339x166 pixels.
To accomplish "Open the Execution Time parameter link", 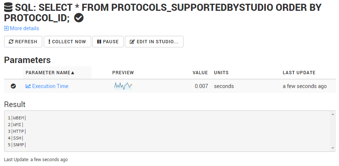I will coord(50,86).
